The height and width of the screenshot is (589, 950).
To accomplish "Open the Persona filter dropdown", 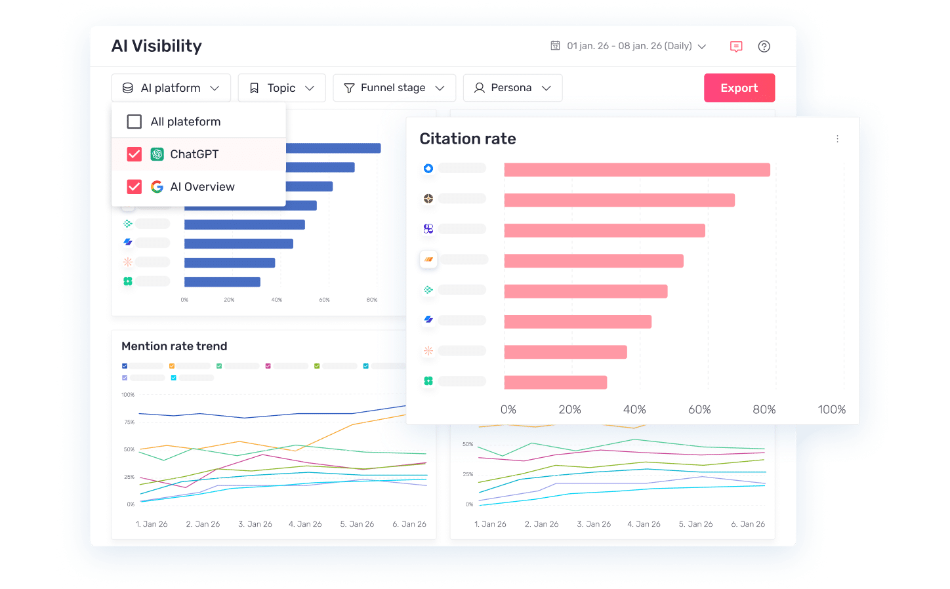I will point(513,88).
